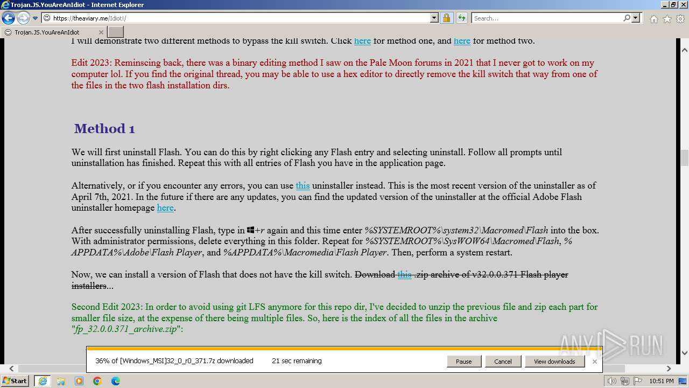This screenshot has width=689, height=388.
Task: Select the Trojan.JS.YouAreAnIdiot tab
Action: (x=54, y=32)
